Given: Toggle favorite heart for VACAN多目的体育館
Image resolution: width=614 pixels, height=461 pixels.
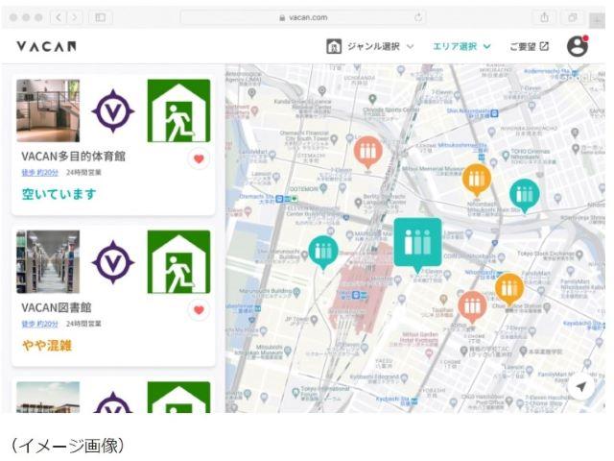Looking at the screenshot, I should [x=199, y=158].
